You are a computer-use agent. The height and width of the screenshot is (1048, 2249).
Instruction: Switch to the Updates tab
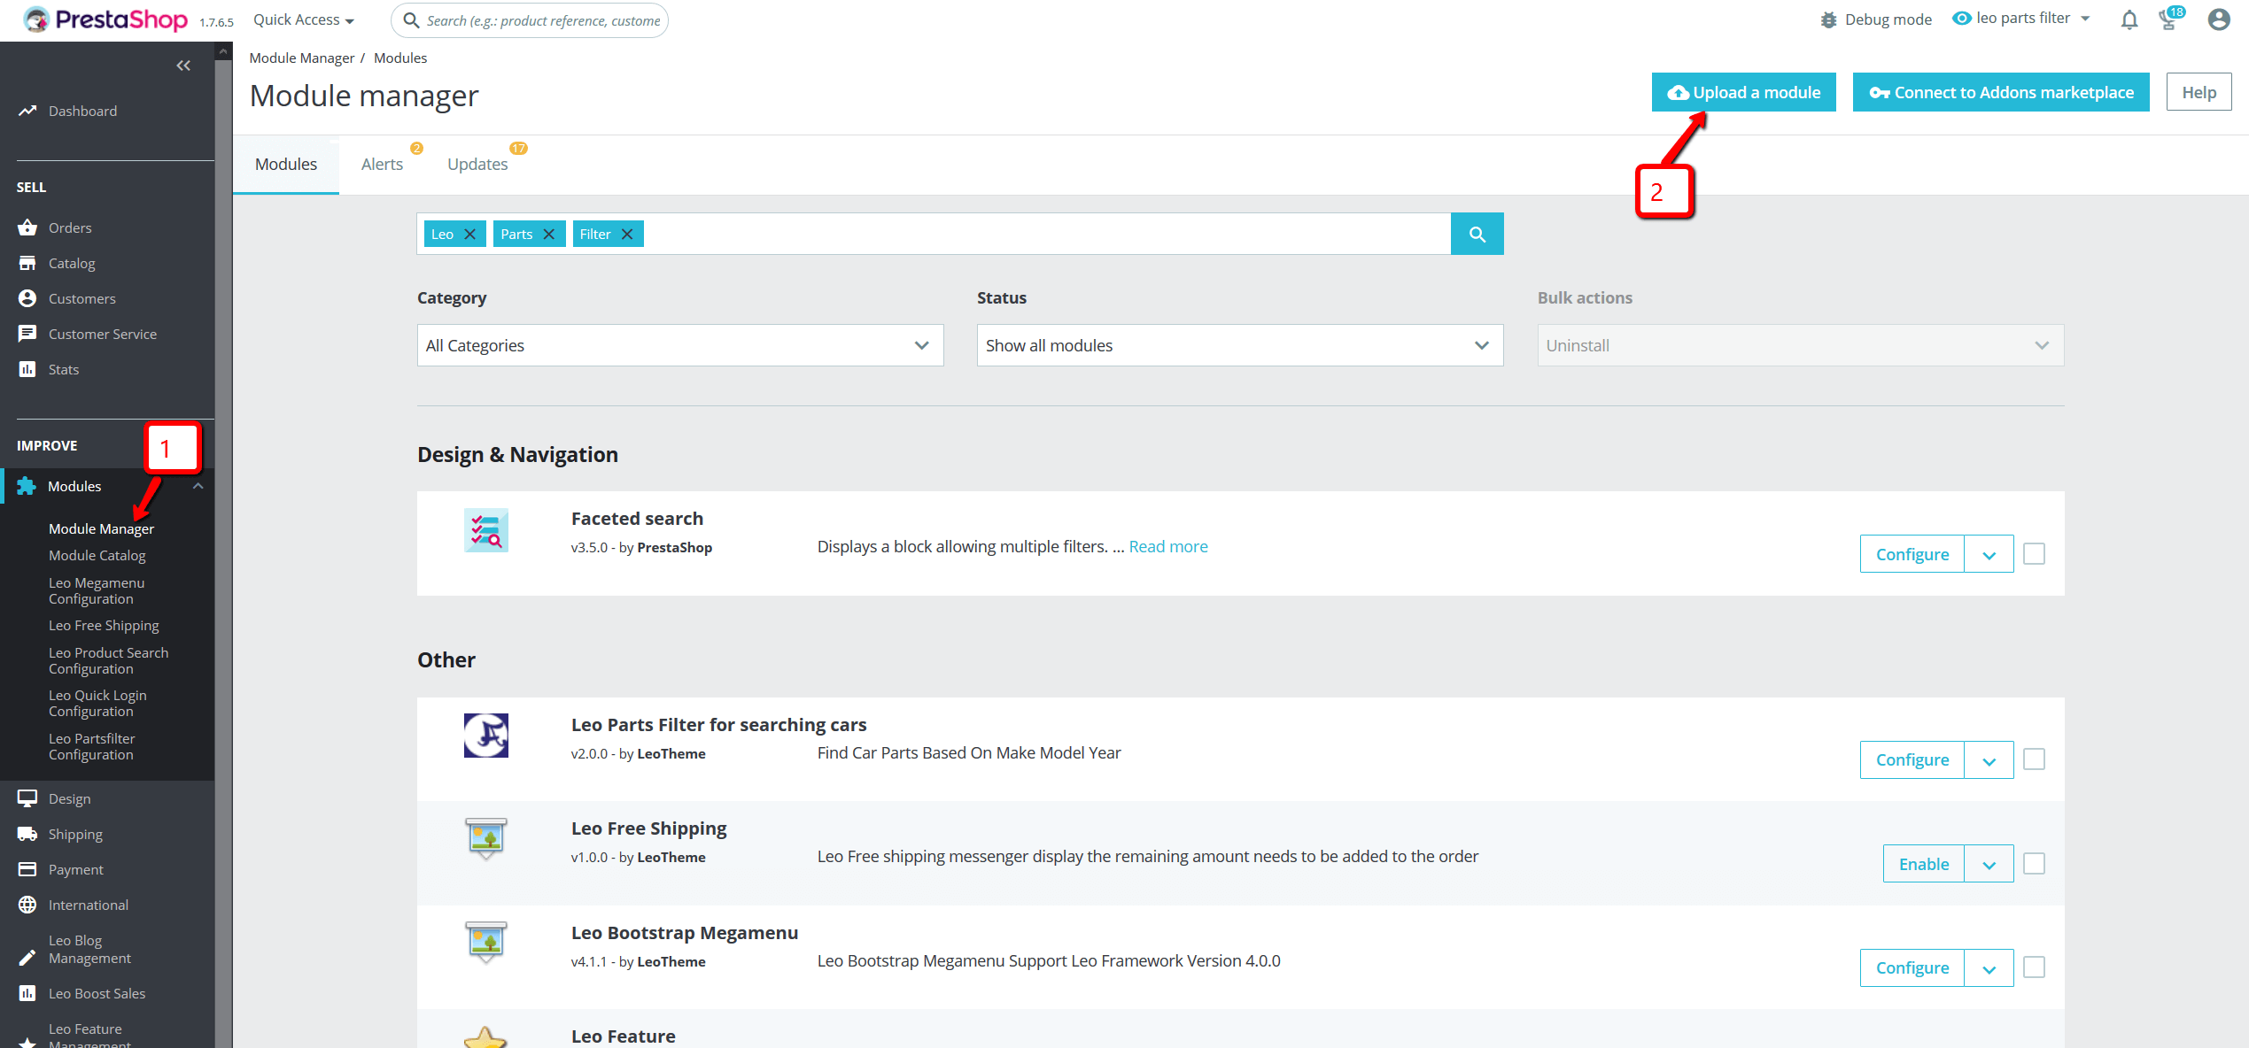(x=477, y=164)
